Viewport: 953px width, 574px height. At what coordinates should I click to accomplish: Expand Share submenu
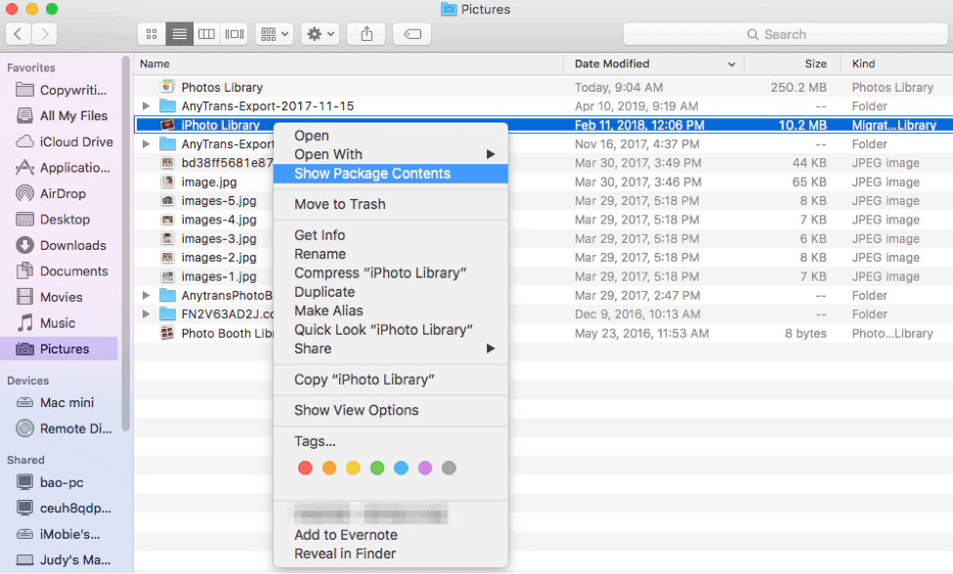click(x=390, y=348)
